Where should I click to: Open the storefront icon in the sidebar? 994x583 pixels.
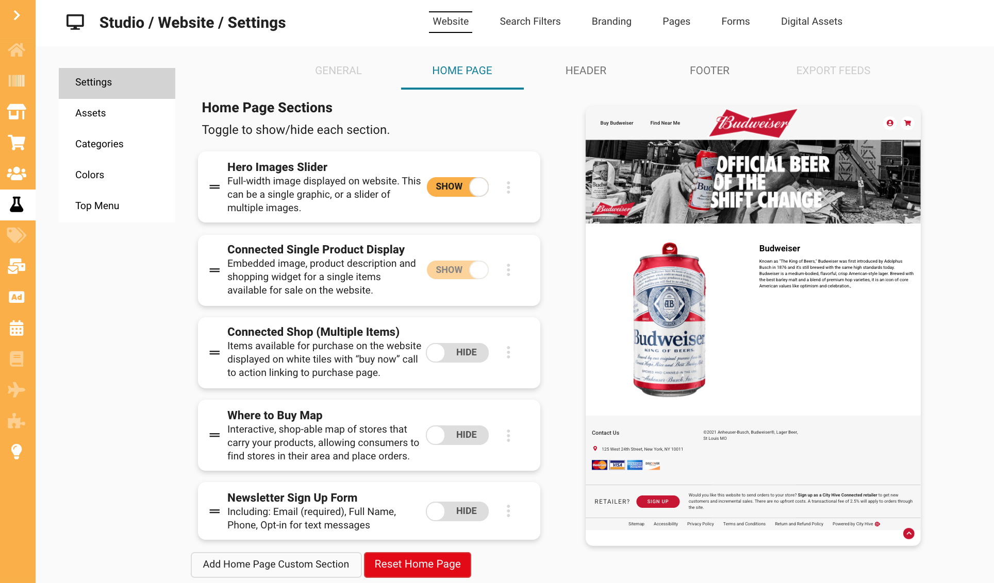pyautogui.click(x=16, y=112)
